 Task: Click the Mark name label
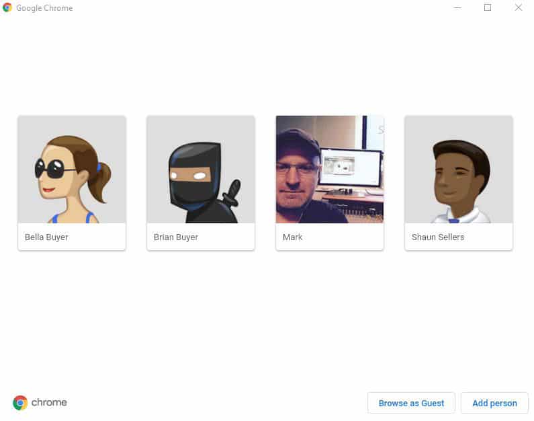[293, 237]
